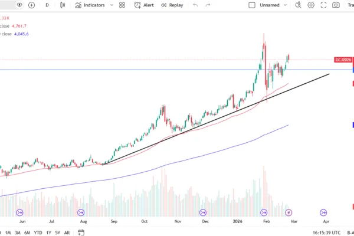
Task: Select the YTD date range
Action: 38,232
